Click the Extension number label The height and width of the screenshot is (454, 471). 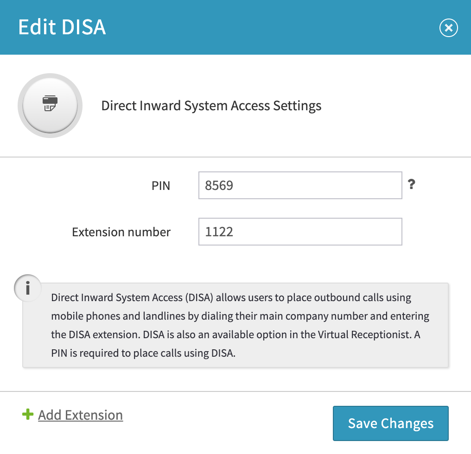pyautogui.click(x=121, y=232)
